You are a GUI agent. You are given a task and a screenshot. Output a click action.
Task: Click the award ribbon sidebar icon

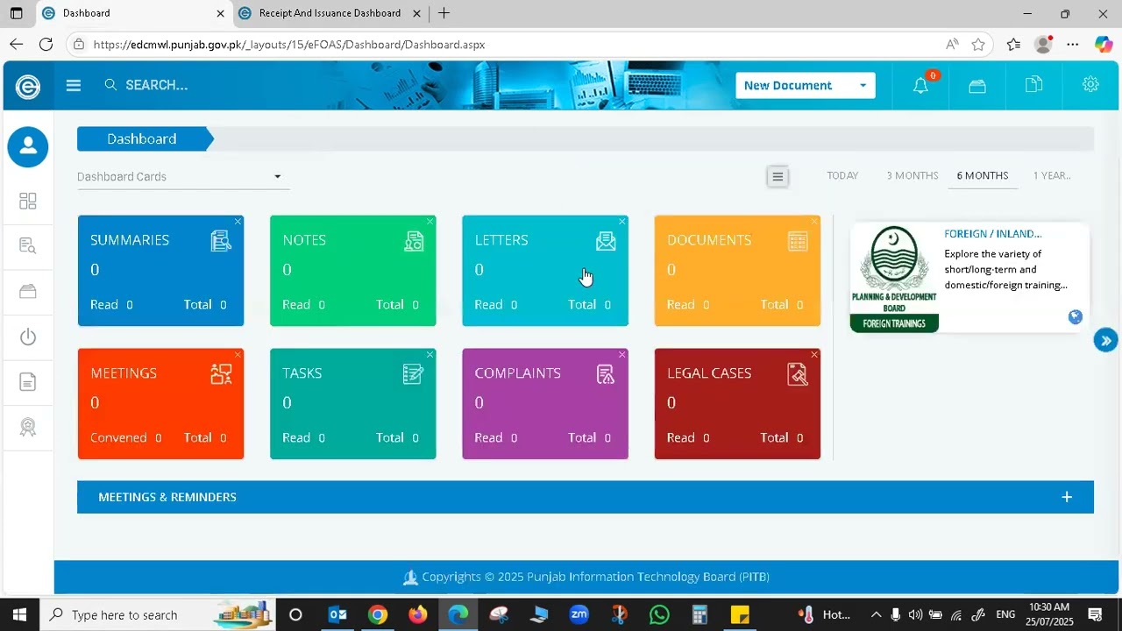tap(28, 428)
